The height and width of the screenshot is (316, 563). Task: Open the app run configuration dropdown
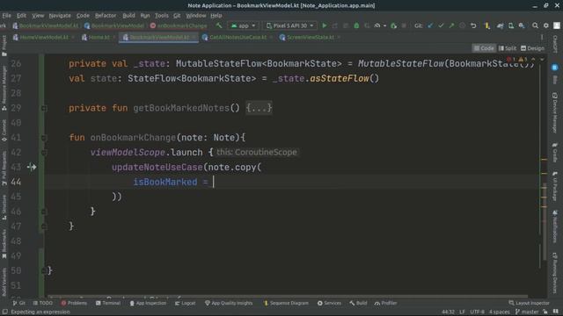click(x=243, y=25)
